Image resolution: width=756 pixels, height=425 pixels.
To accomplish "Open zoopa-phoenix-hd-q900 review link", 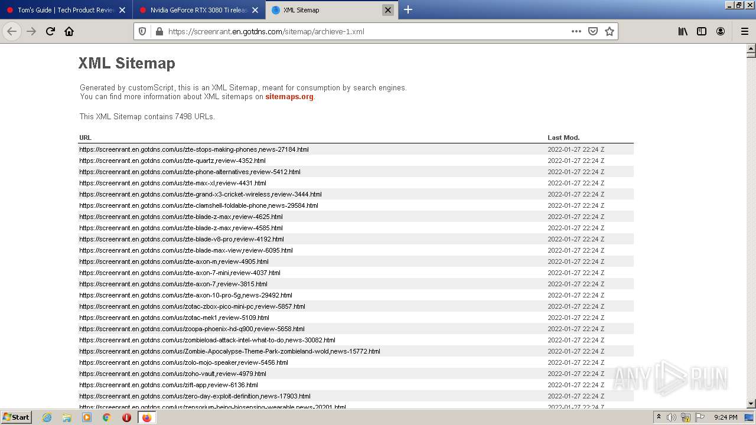I will 192,329.
